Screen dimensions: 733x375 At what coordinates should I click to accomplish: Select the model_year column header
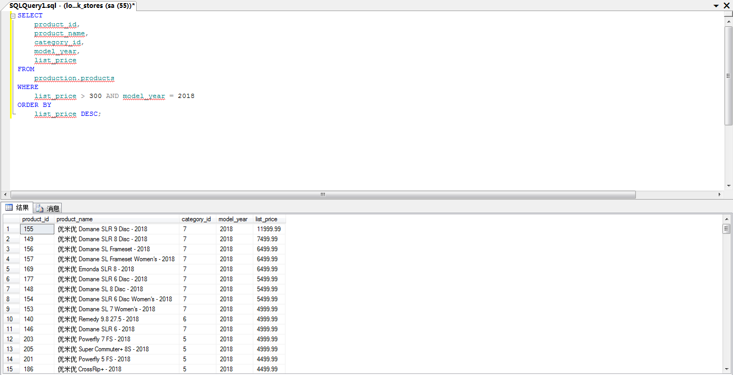point(235,219)
